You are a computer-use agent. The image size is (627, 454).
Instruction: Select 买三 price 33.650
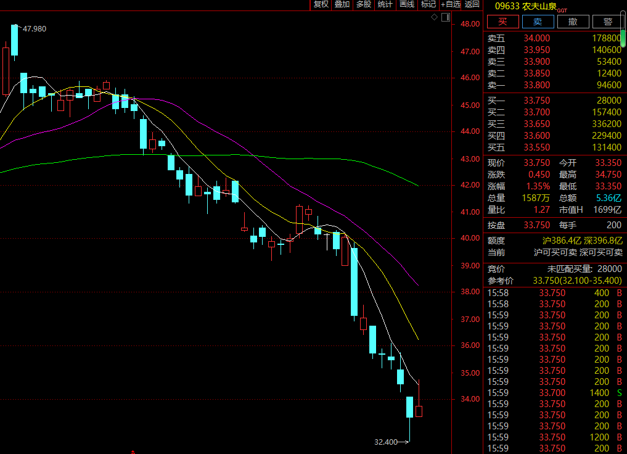point(536,124)
